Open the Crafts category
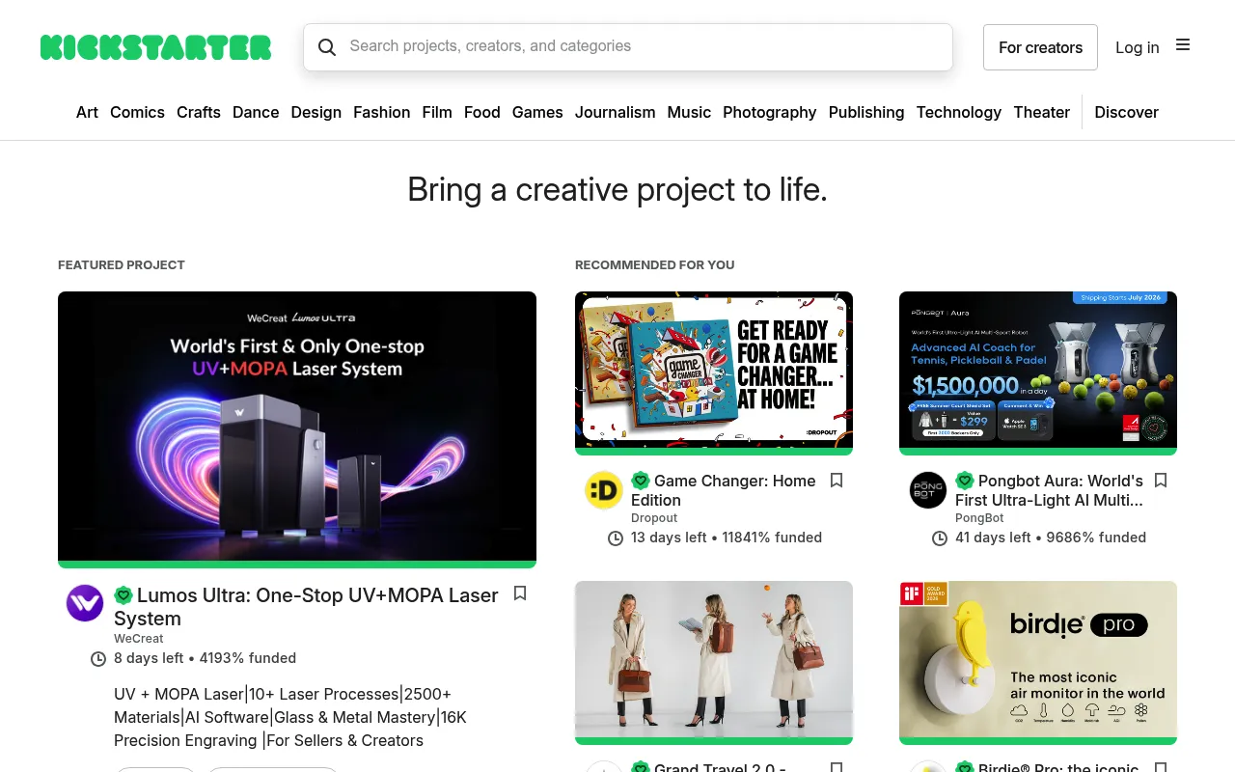 [199, 112]
